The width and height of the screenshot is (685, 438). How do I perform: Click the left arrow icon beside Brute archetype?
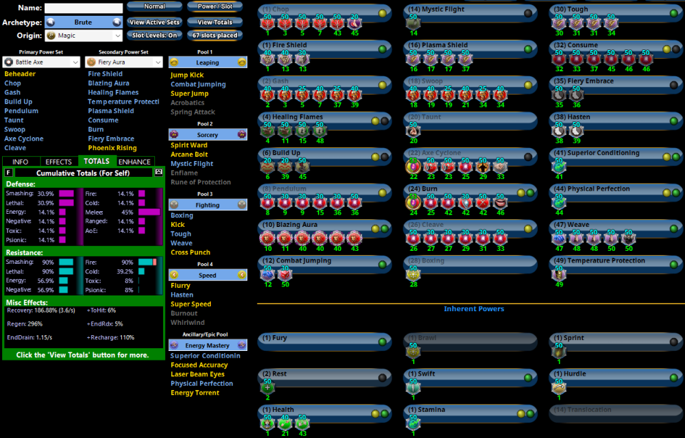(50, 22)
